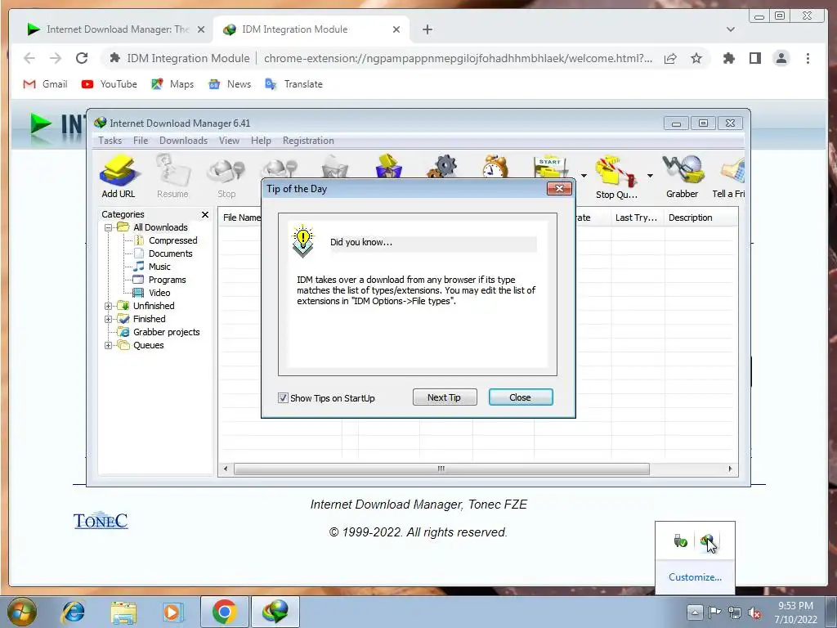Image resolution: width=837 pixels, height=628 pixels.
Task: Click the horizontal scrollbar thumb
Action: tap(441, 469)
